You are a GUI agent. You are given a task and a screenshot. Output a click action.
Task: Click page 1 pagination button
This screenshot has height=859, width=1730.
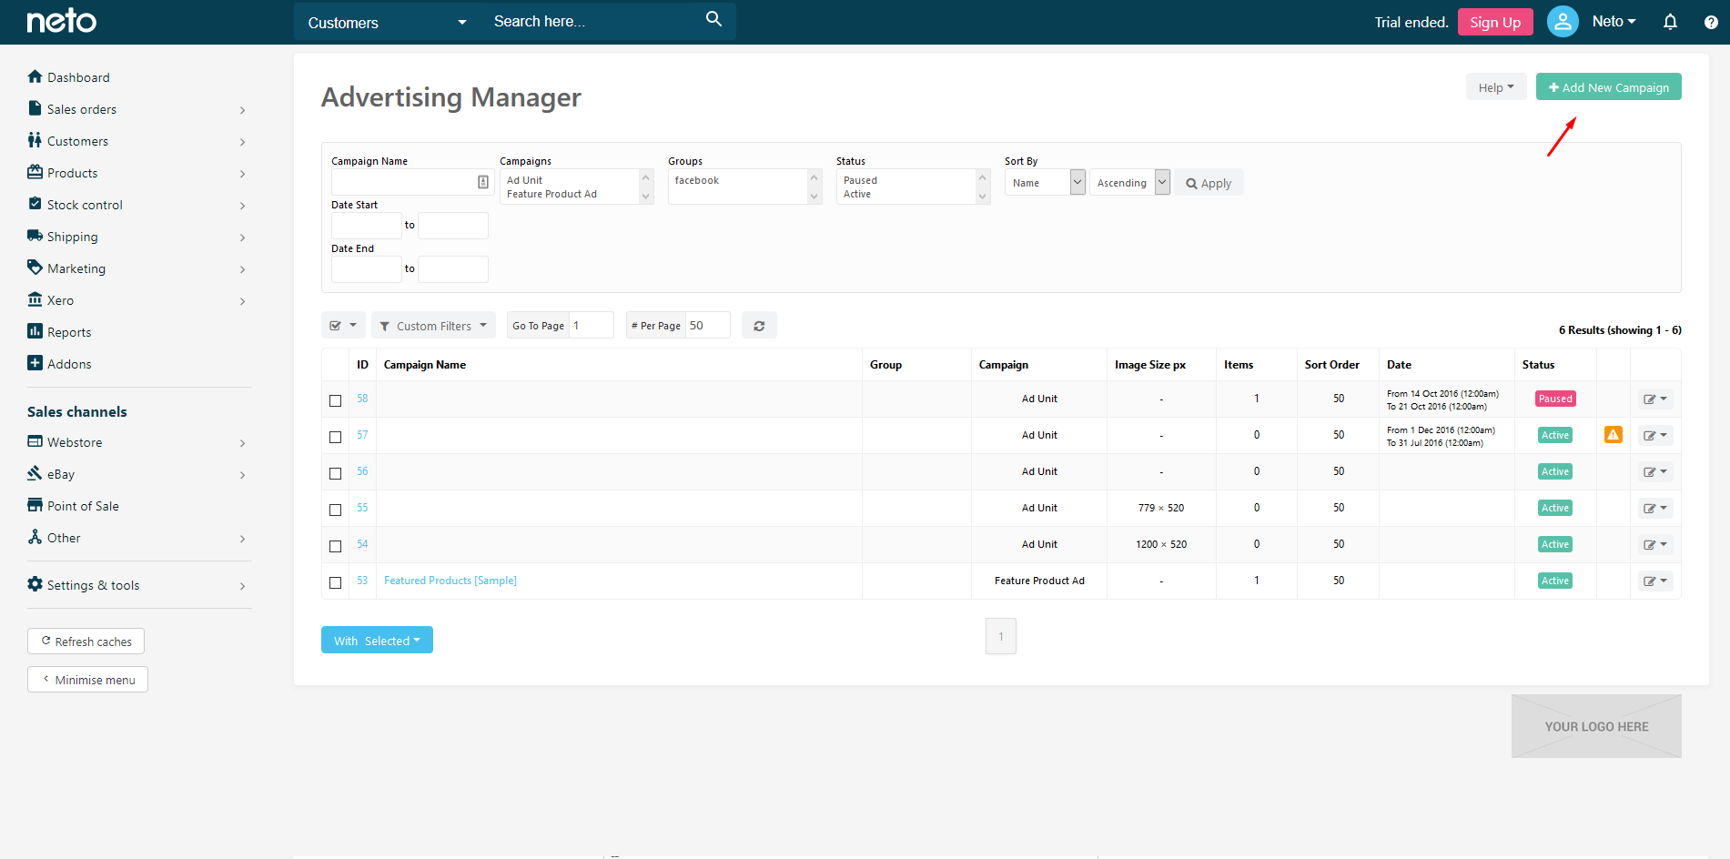coord(1000,636)
